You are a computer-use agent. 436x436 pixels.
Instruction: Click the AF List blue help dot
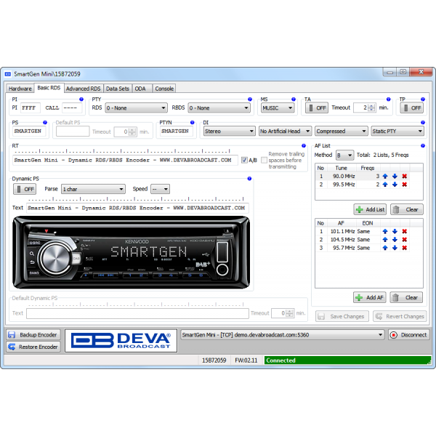pos(423,146)
